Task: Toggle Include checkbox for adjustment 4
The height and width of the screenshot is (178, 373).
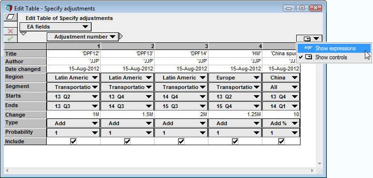Action: (x=235, y=141)
